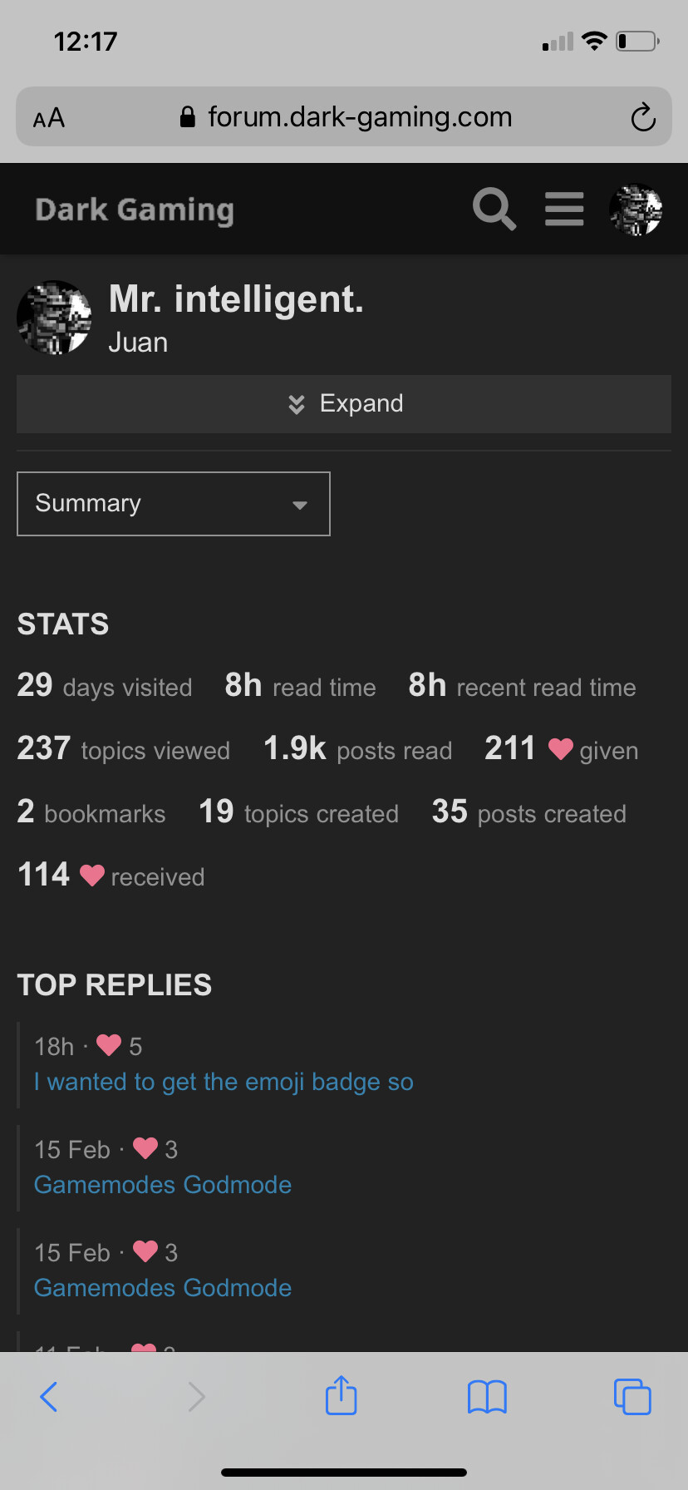View the 211 likes given stat
This screenshot has width=688, height=1490.
pyautogui.click(x=561, y=749)
